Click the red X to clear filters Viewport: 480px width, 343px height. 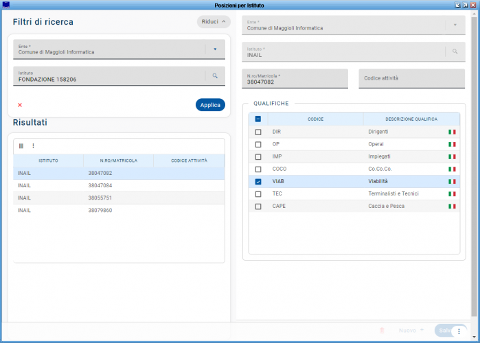click(x=20, y=105)
